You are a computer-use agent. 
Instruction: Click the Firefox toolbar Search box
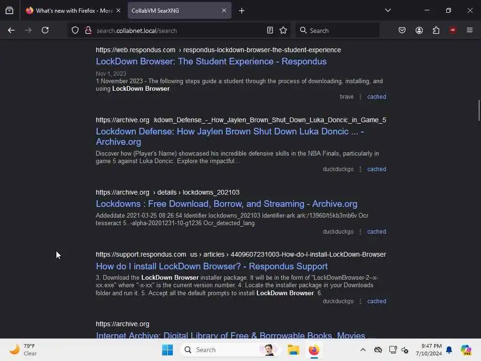[337, 31]
